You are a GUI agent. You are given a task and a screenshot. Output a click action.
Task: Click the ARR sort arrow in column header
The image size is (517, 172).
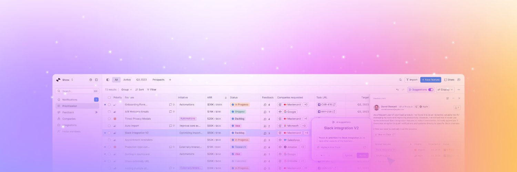click(226, 98)
